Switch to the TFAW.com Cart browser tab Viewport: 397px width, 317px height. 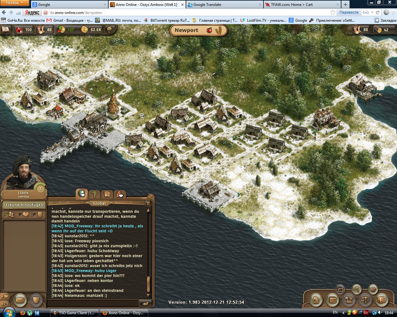pos(302,4)
